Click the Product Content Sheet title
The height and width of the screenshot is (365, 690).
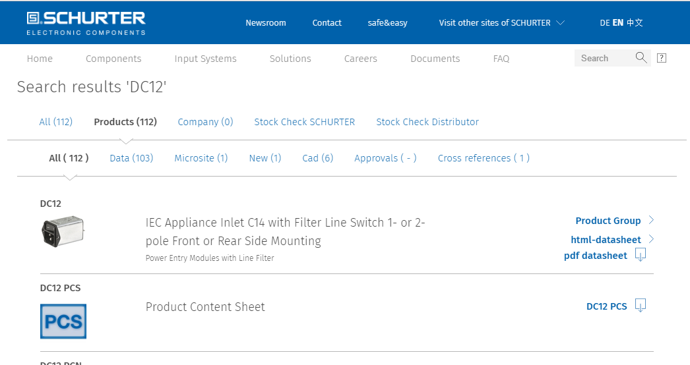pos(206,307)
